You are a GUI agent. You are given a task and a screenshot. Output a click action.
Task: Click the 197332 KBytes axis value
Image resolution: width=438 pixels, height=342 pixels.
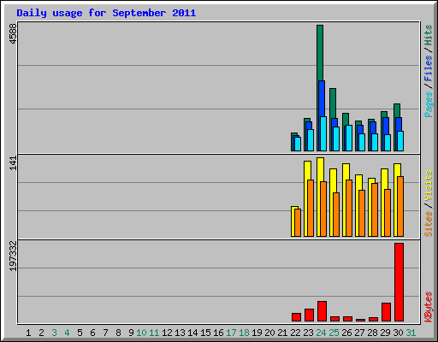pyautogui.click(x=13, y=256)
